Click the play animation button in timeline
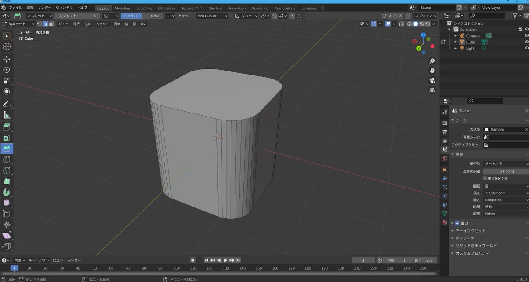The width and height of the screenshot is (529, 282). [225, 260]
